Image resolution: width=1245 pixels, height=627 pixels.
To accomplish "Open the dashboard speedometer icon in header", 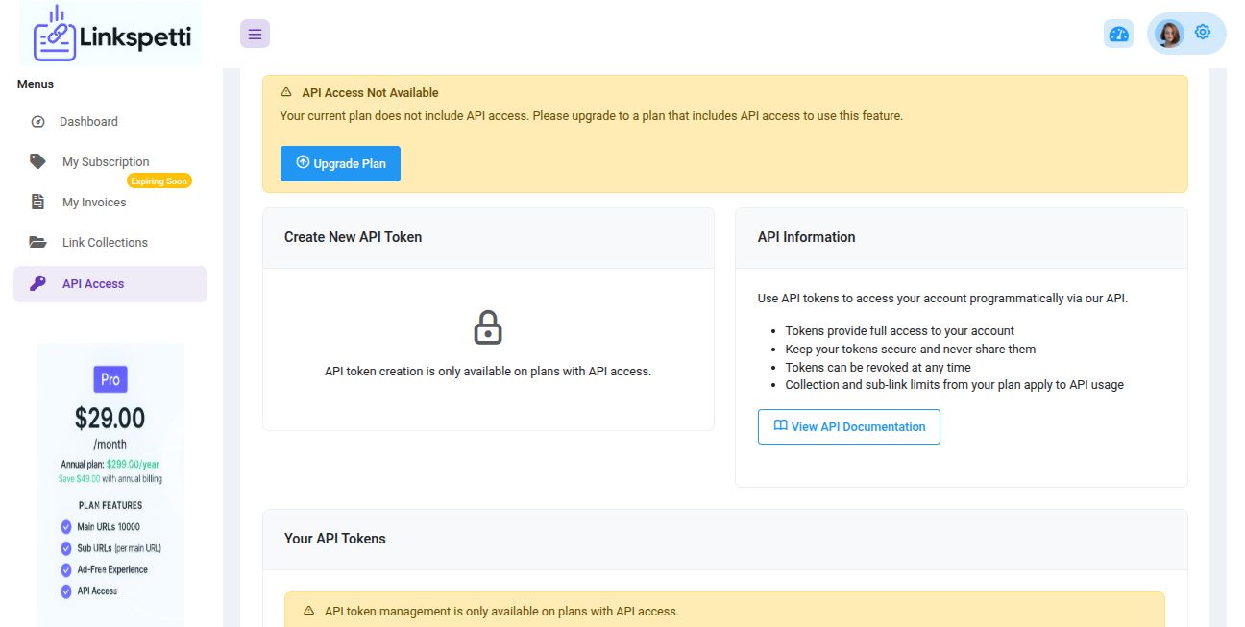I will coord(1118,34).
